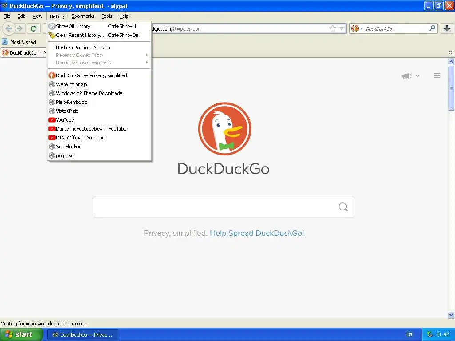Screen dimensions: 455x341
Task: Select the Mypal taskbar button
Action: pos(83,335)
